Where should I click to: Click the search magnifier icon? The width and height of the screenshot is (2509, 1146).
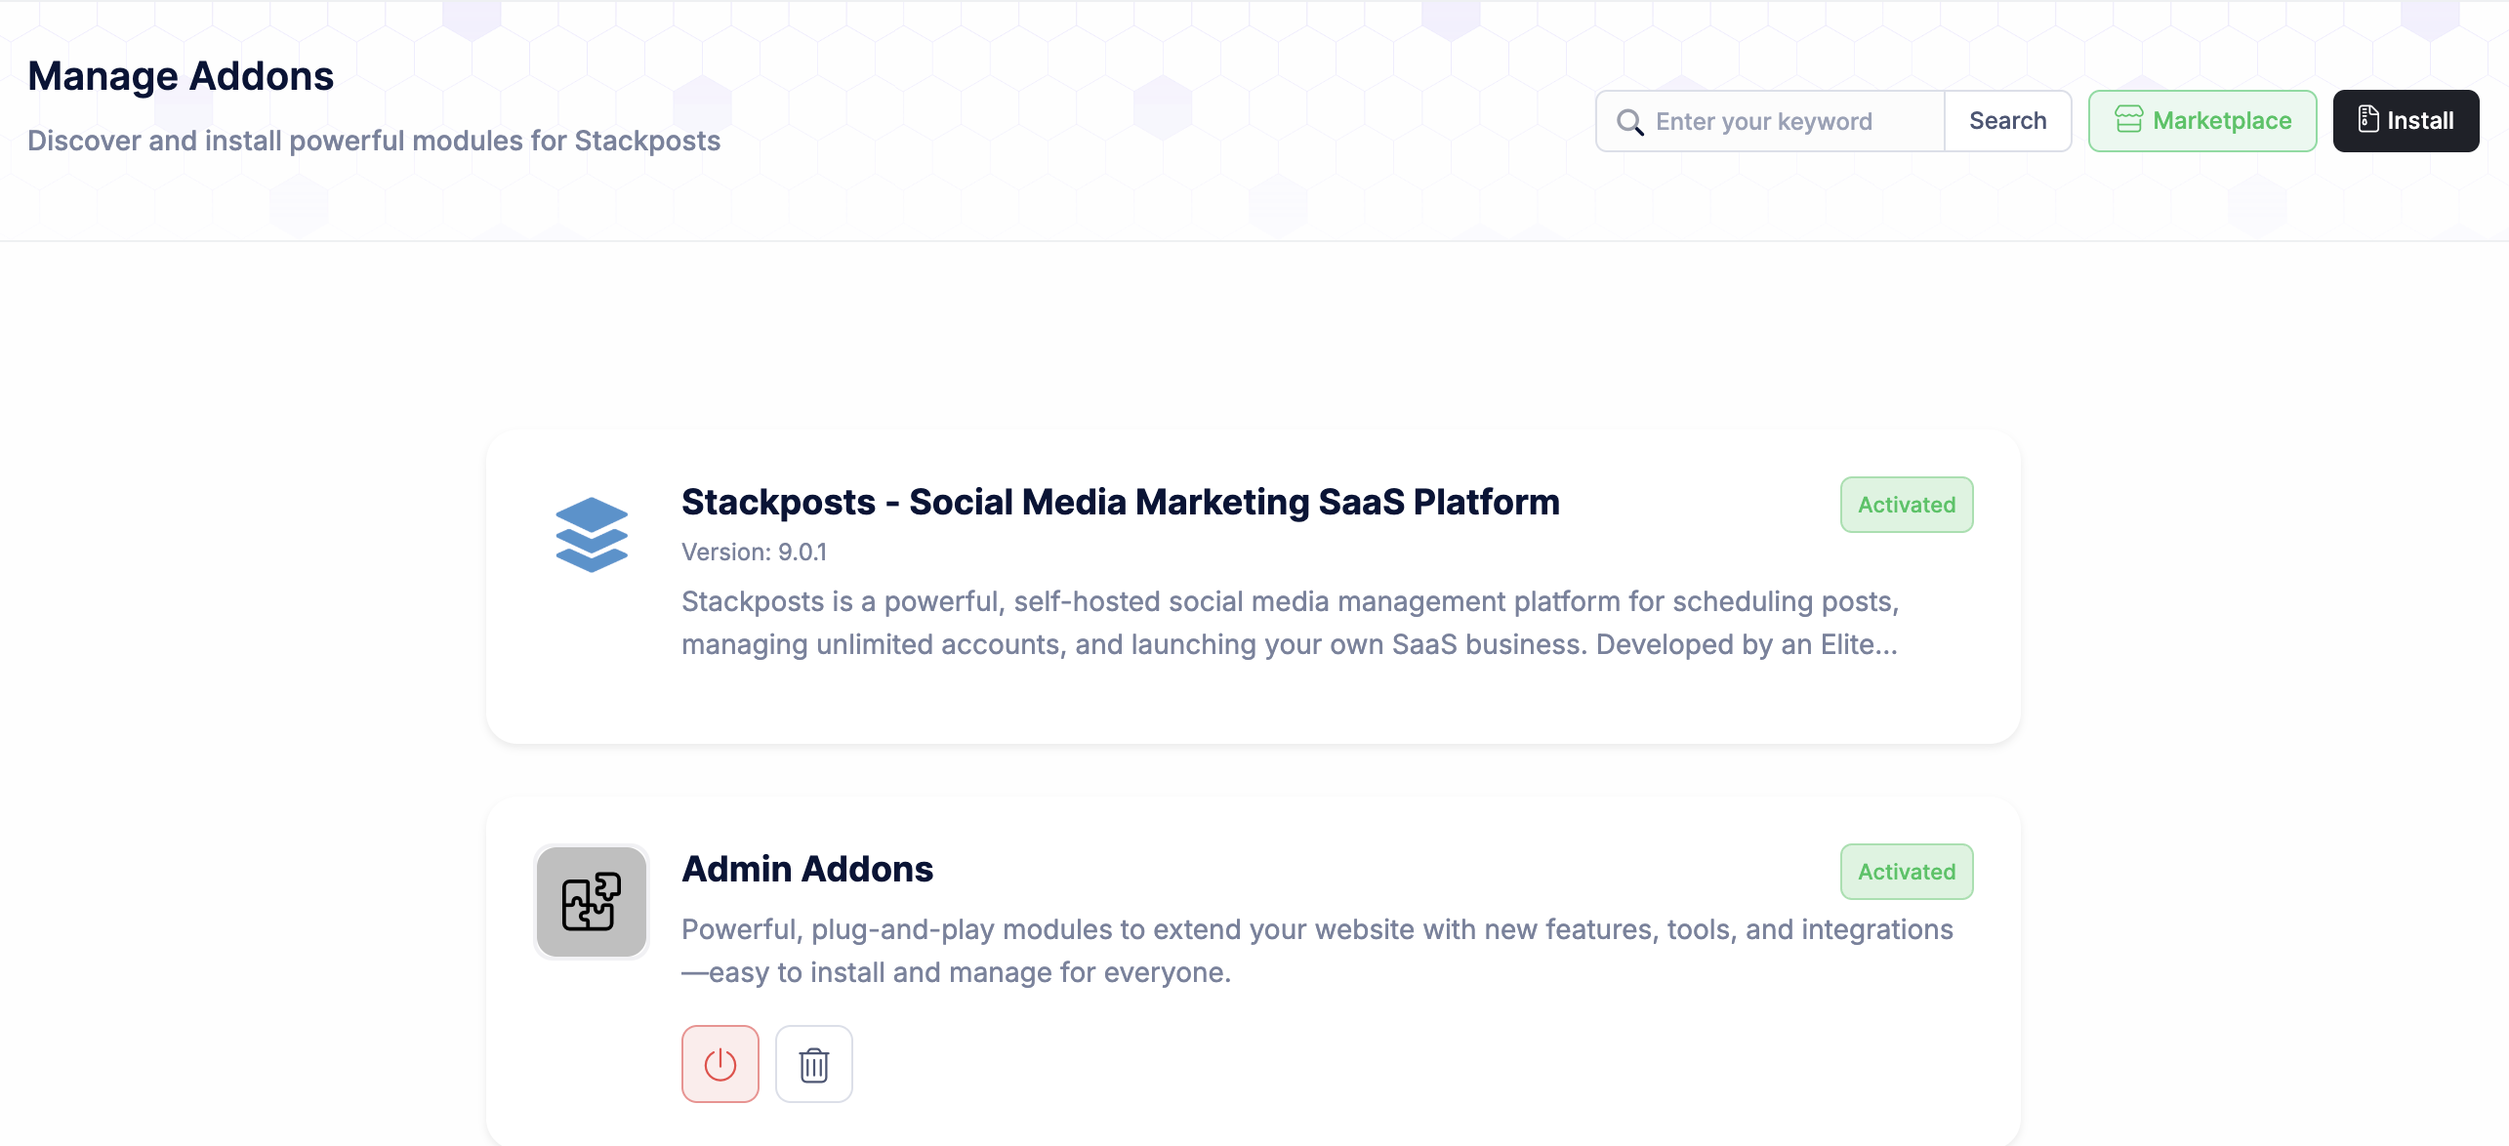tap(1629, 122)
